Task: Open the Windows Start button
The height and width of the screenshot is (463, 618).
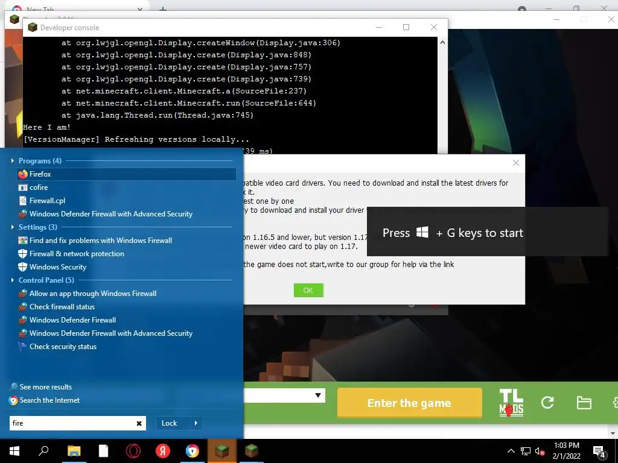Action: pos(14,451)
